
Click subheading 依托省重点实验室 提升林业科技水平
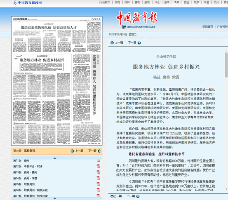[157, 154]
